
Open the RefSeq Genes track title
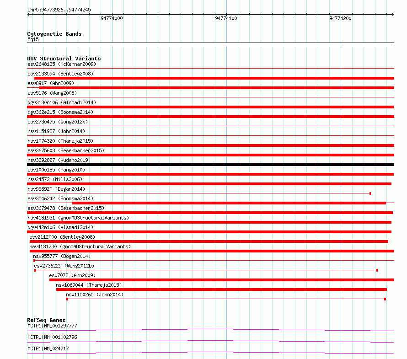[46, 320]
